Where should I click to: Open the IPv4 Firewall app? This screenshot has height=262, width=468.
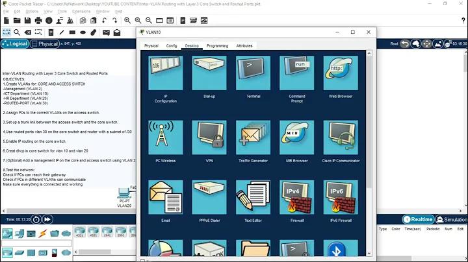(296, 197)
